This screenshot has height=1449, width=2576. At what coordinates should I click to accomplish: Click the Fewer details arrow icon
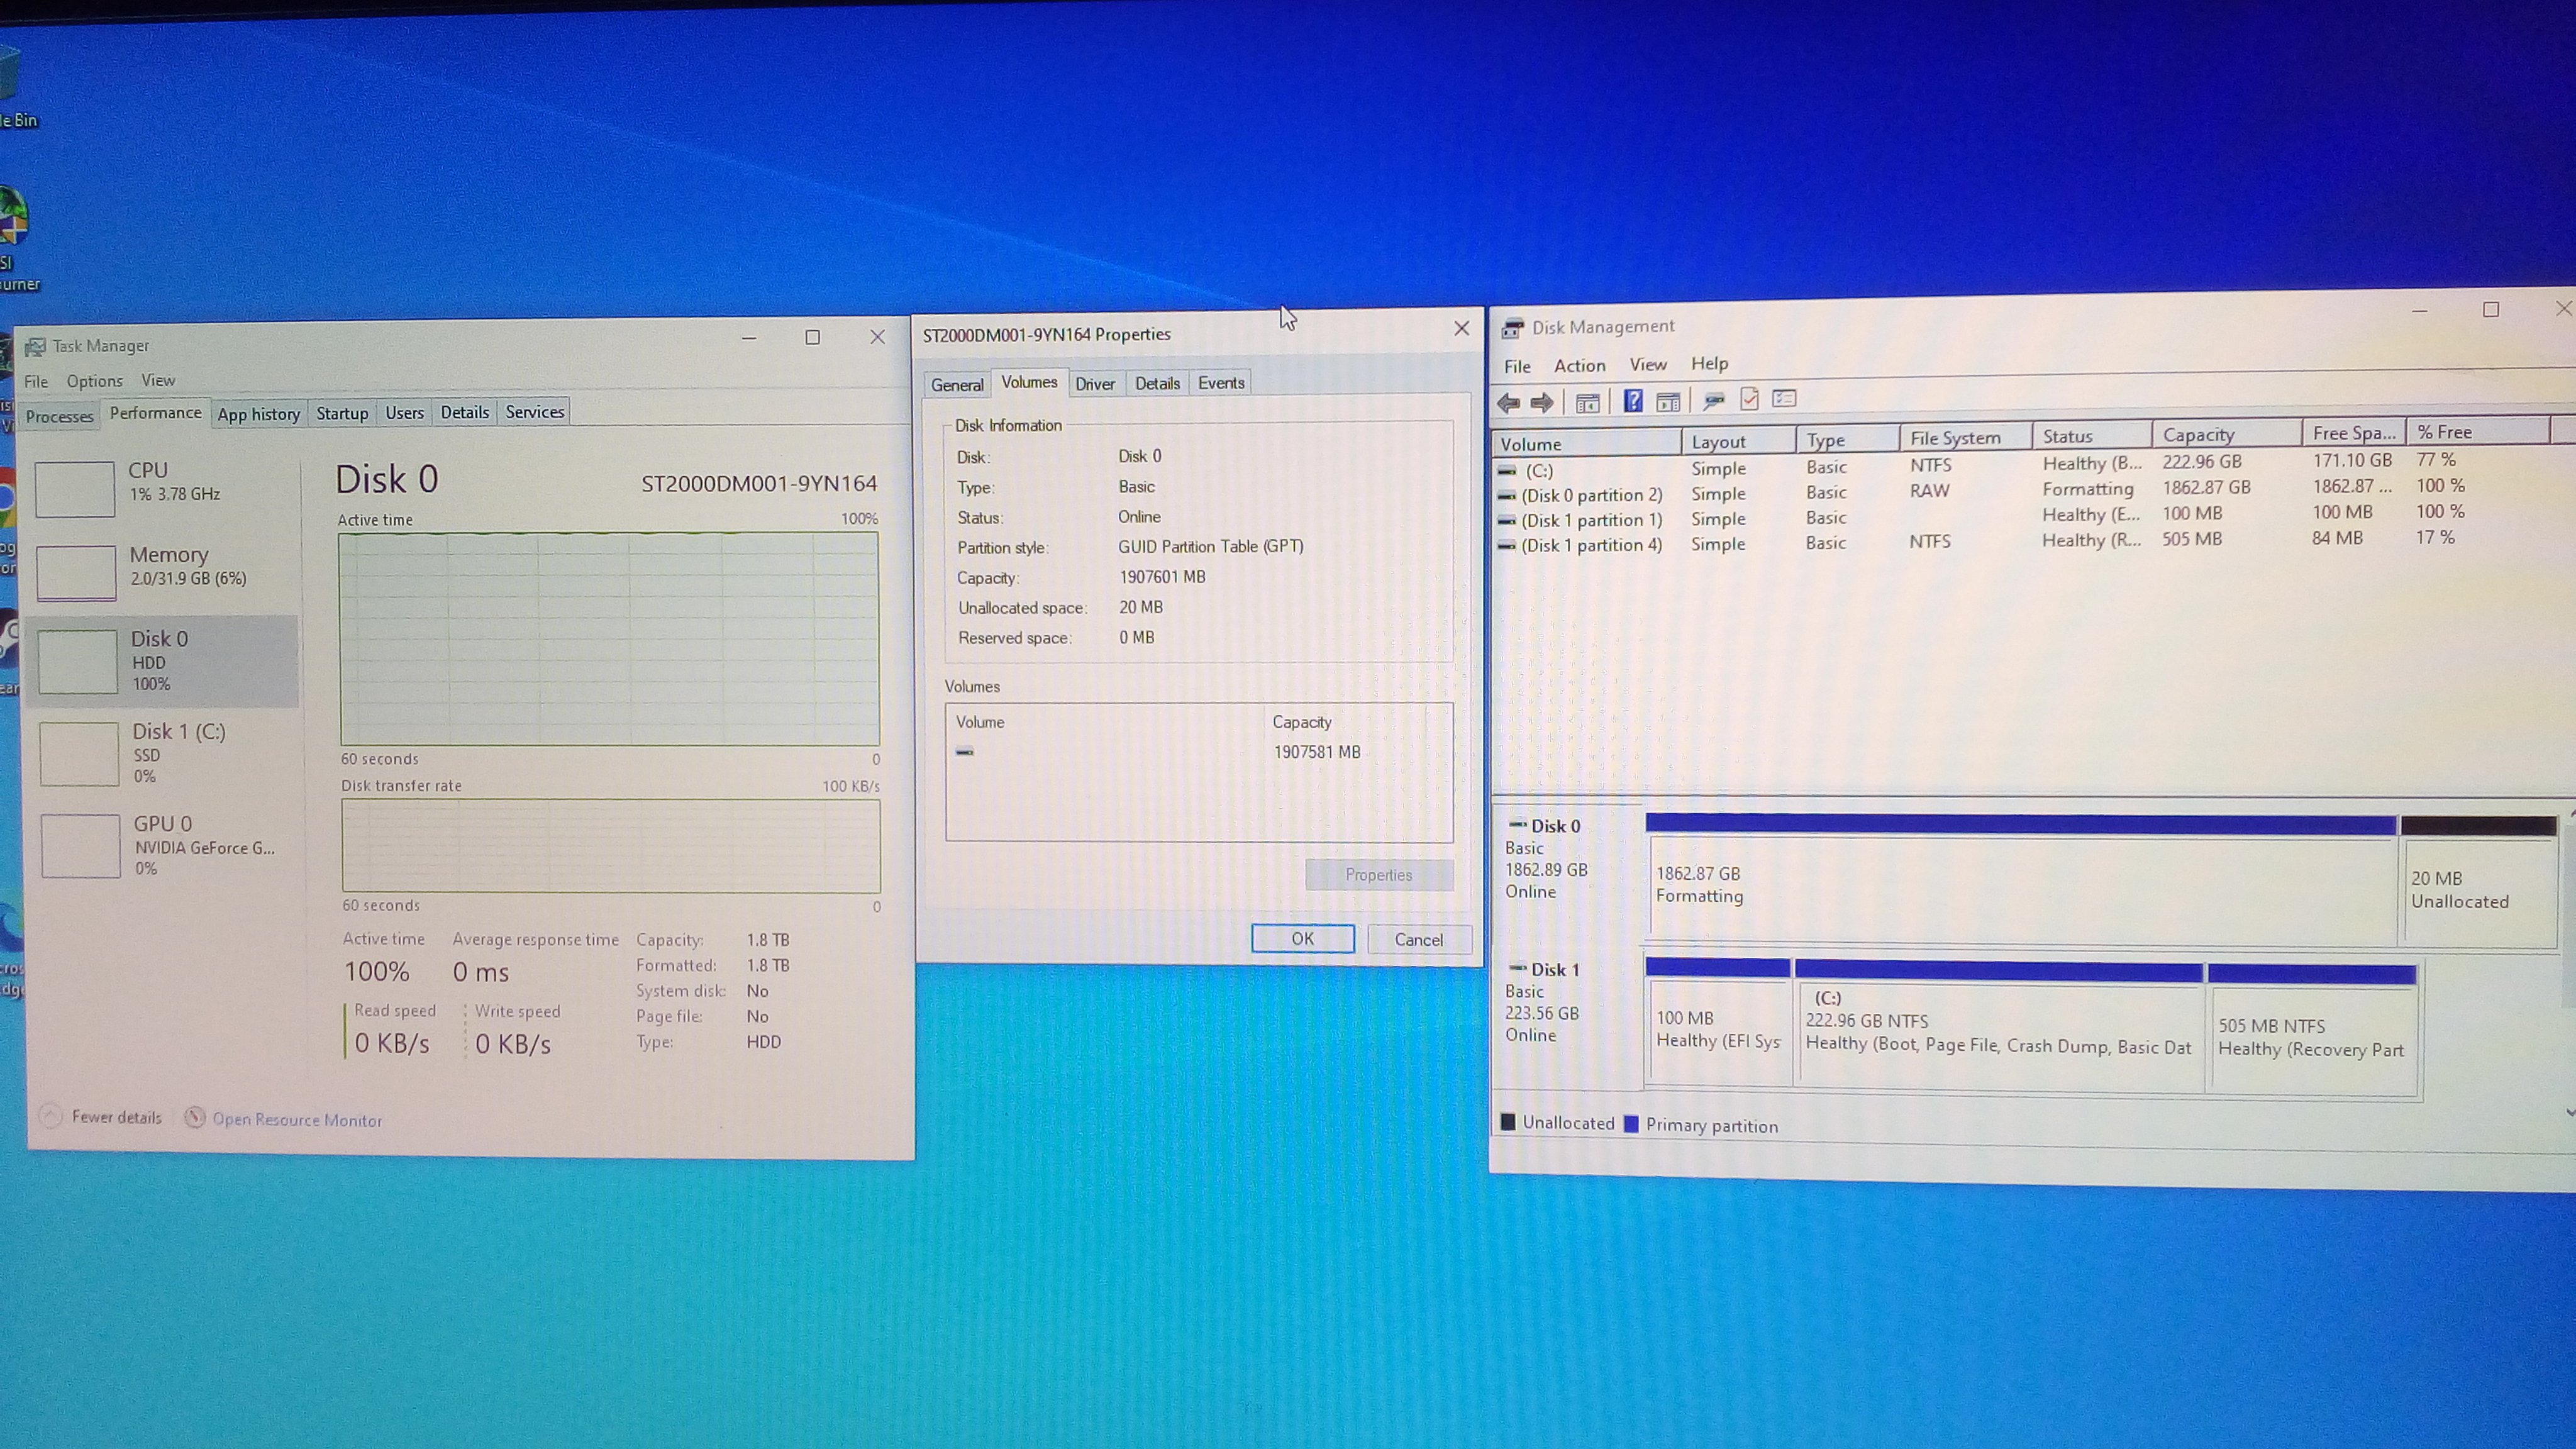[x=50, y=1116]
